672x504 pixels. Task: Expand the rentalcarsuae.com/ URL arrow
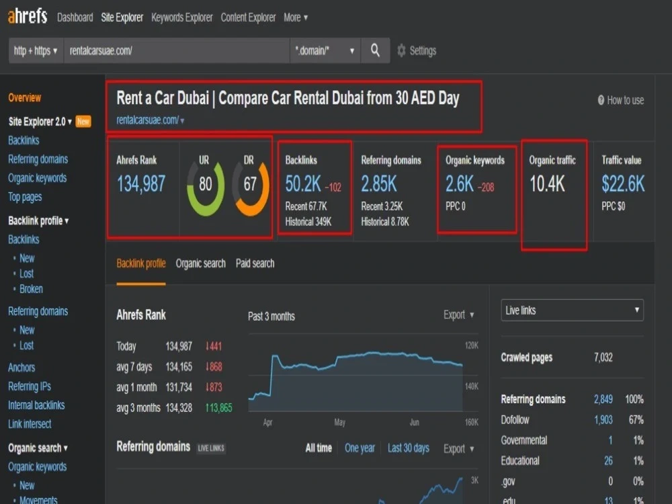(182, 121)
